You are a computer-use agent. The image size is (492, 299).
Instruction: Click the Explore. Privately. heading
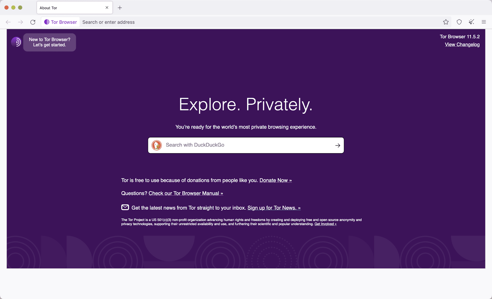click(246, 105)
